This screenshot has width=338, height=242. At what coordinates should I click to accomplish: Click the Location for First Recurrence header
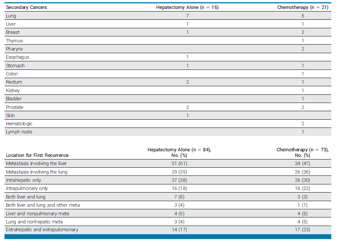(37, 155)
